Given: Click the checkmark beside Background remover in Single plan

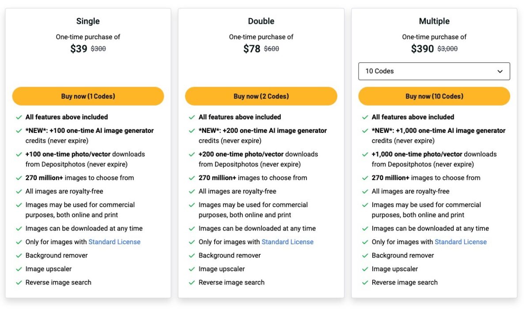Looking at the screenshot, I should click(19, 255).
